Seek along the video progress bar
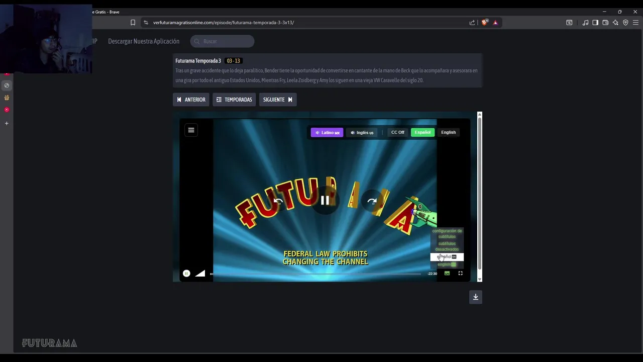This screenshot has width=643, height=362. coord(315,274)
